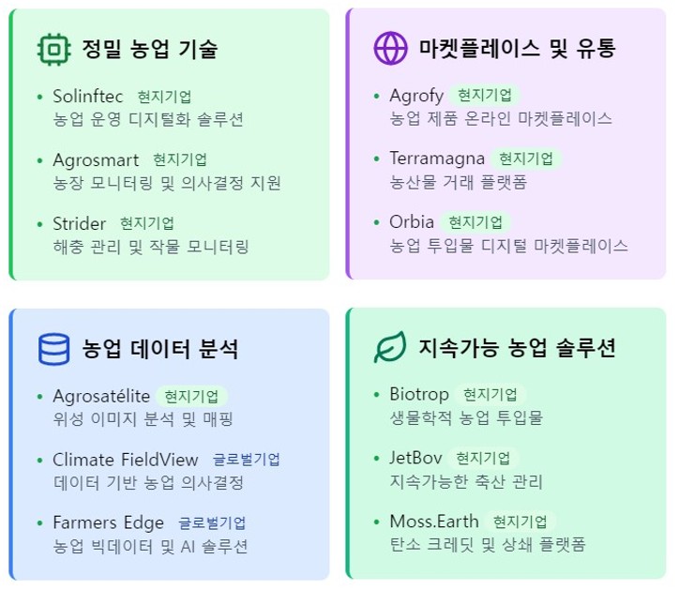Screen dimensions: 679x590
Task: Open the Terramagna company entry
Action: (435, 159)
